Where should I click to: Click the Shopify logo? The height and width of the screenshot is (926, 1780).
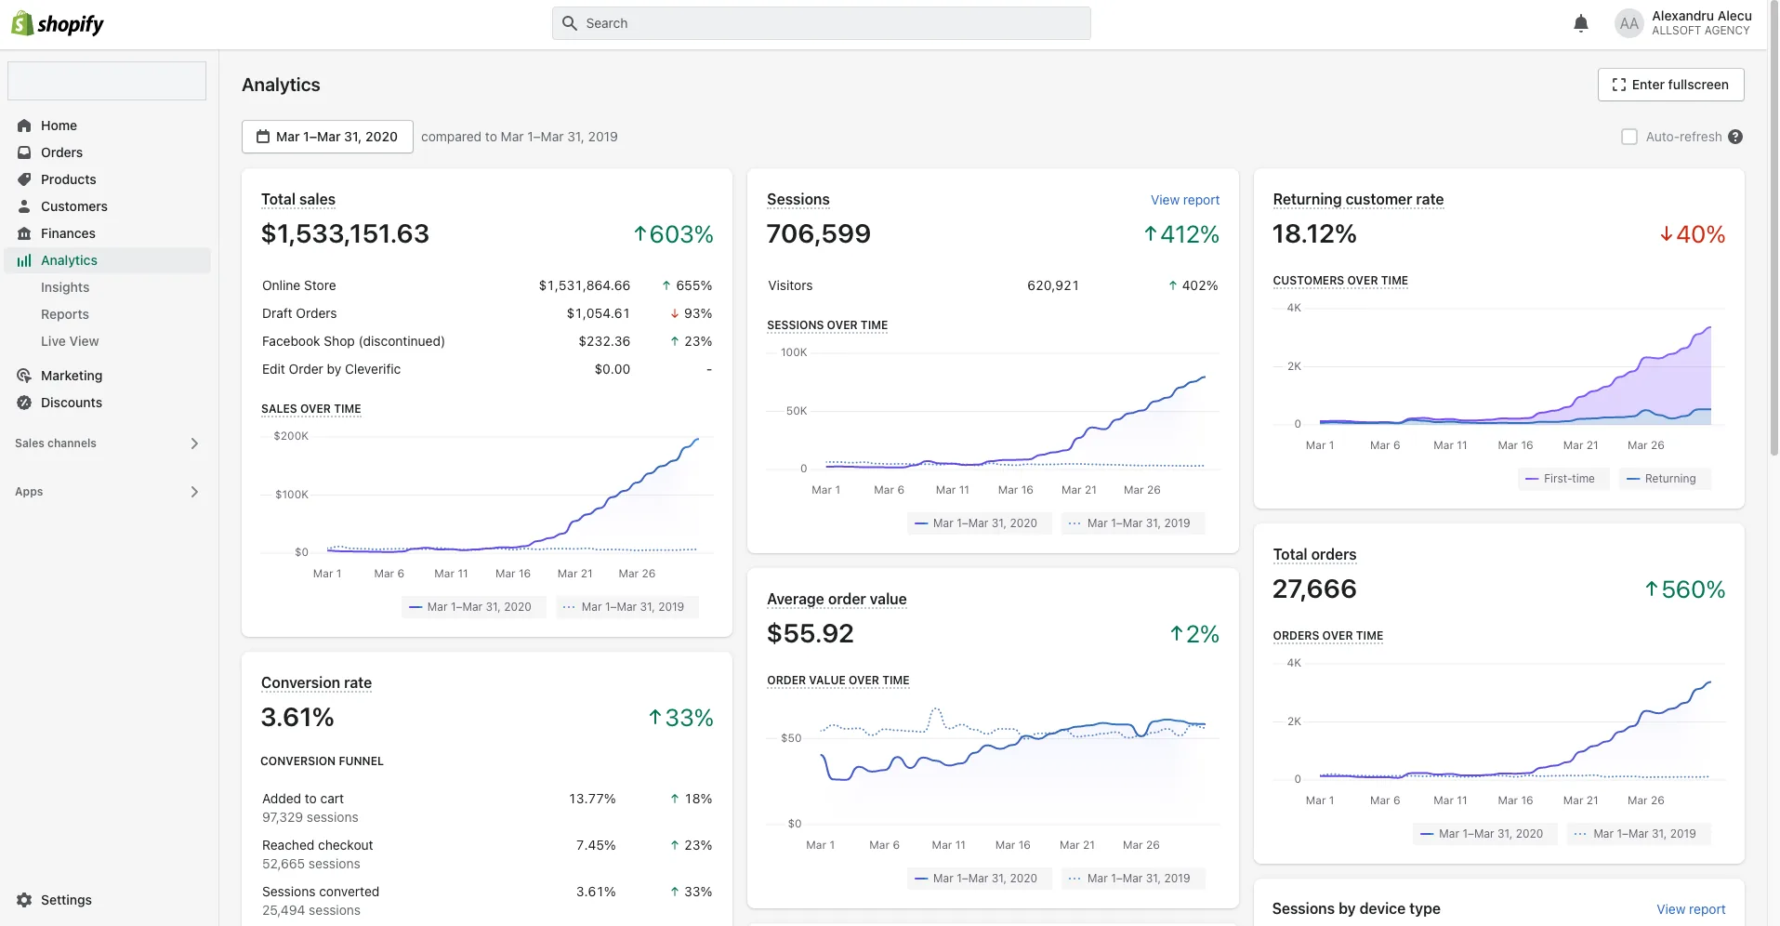[58, 23]
